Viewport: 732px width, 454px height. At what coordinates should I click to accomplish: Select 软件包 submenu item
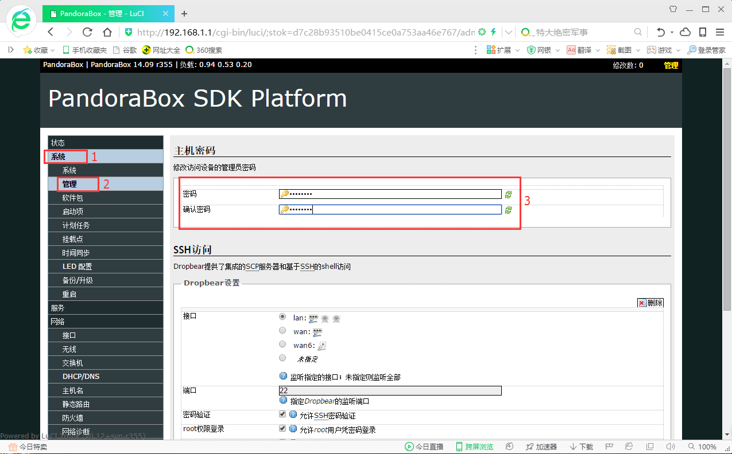(106, 198)
